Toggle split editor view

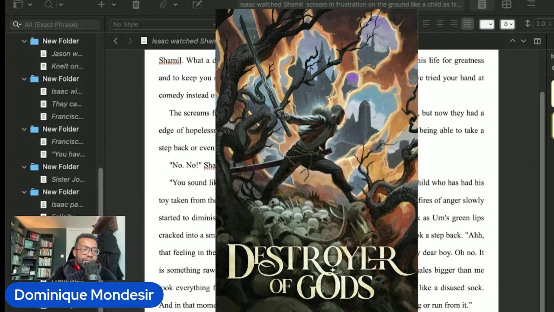point(537,41)
